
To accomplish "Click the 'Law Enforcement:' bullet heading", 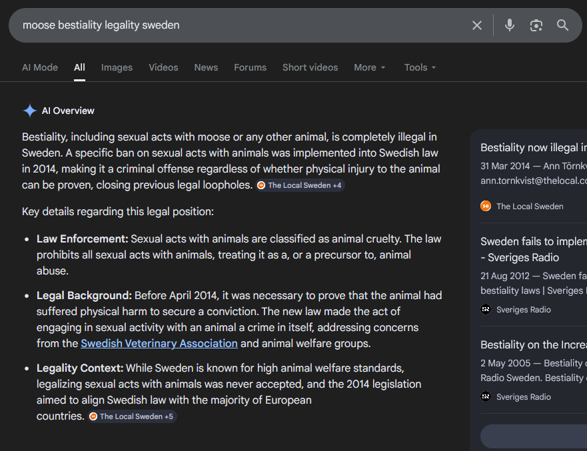I will [83, 238].
